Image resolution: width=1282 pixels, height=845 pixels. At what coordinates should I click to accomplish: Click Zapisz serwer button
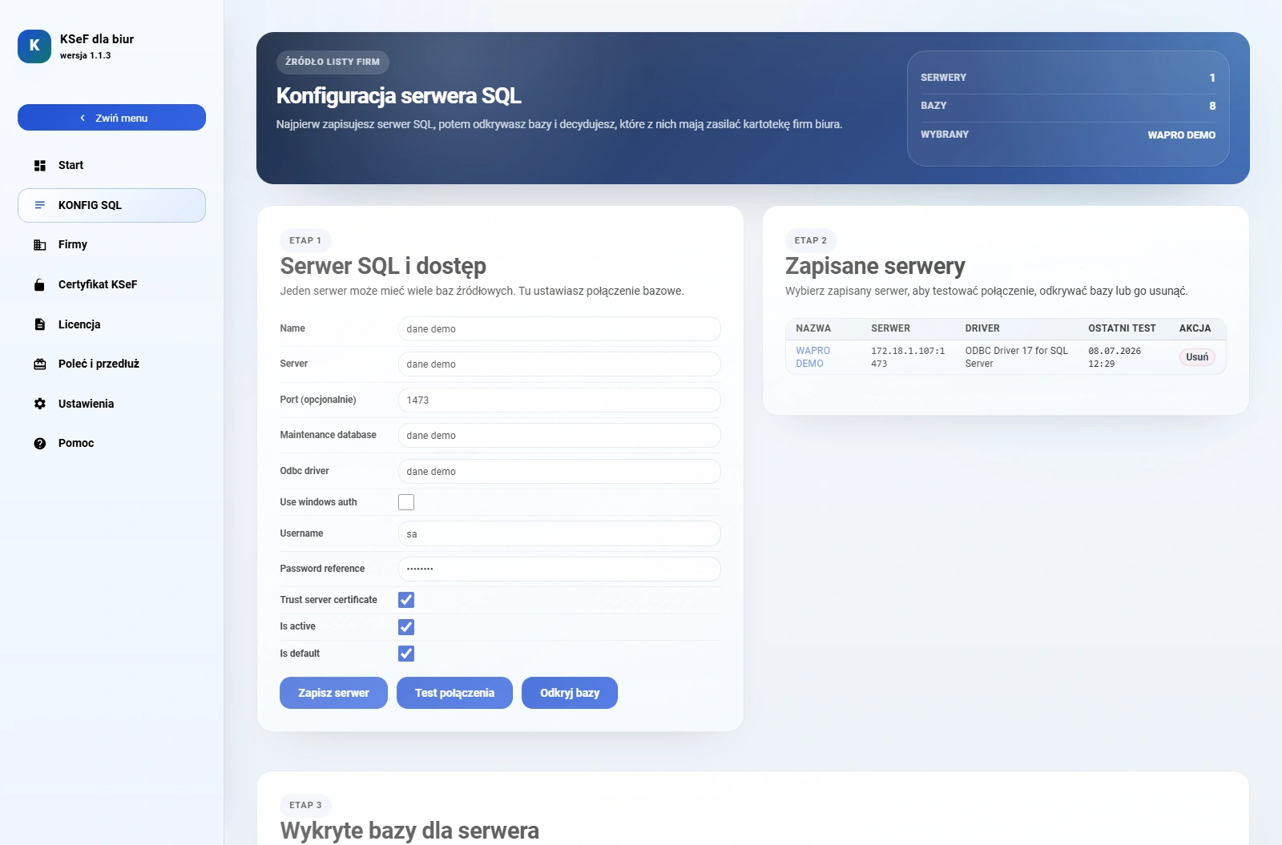coord(333,693)
